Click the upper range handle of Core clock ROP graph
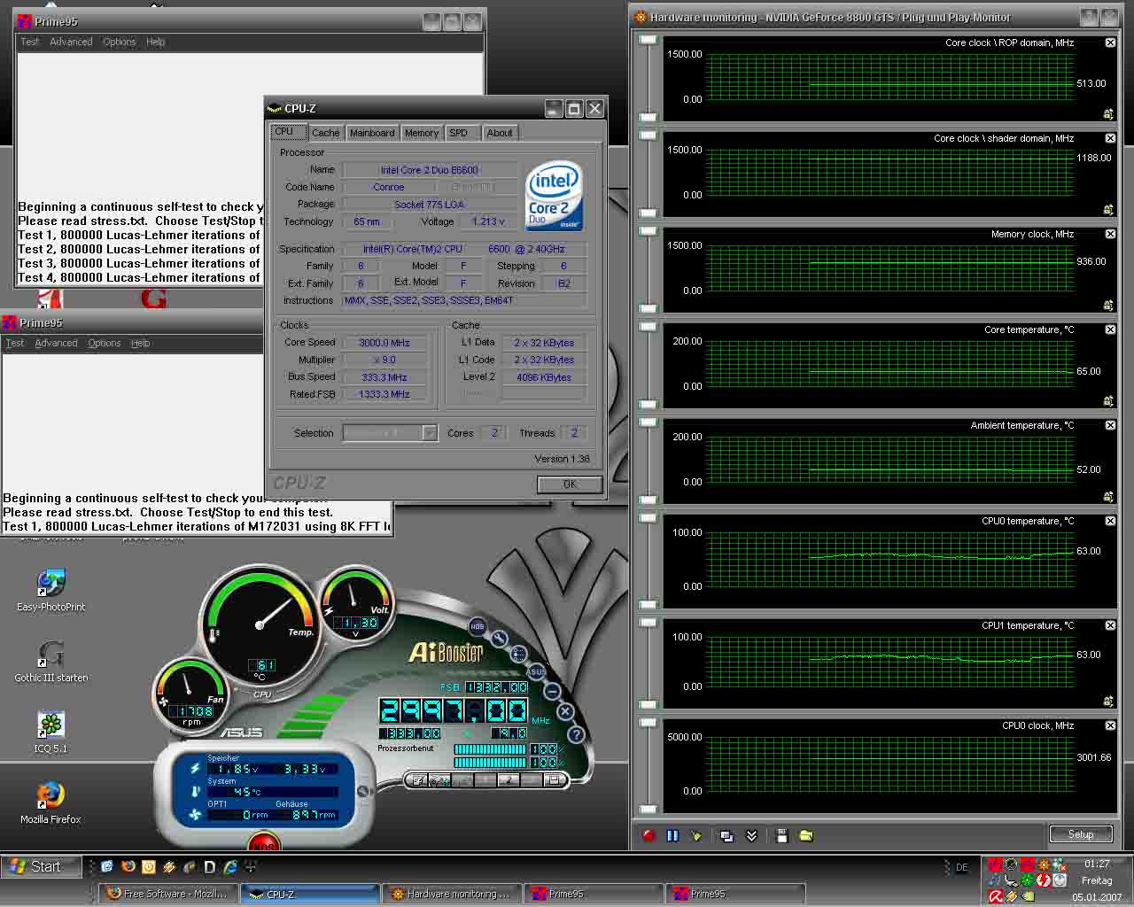 click(649, 41)
